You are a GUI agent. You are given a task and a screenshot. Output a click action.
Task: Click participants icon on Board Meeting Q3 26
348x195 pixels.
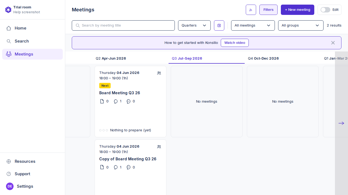[159, 73]
